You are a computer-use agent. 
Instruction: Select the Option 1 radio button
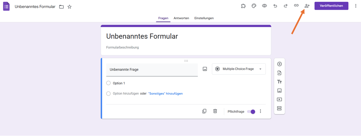[x=108, y=83]
